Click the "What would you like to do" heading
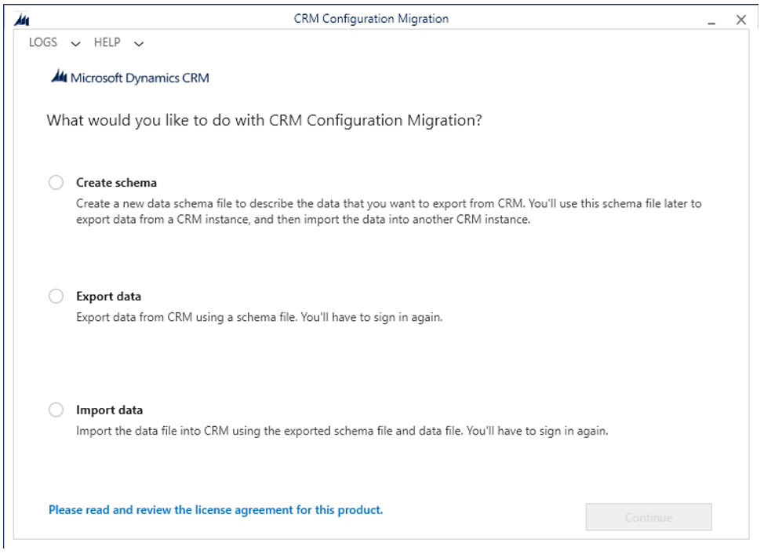 [264, 120]
